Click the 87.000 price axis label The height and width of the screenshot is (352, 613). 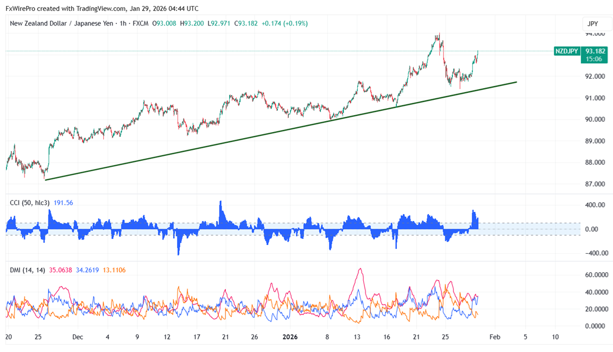click(x=595, y=184)
